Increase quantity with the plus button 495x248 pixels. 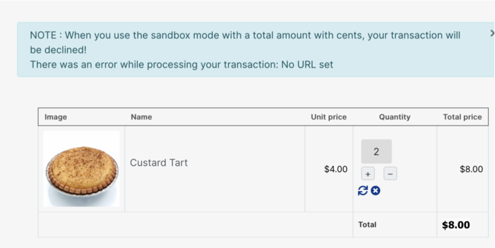tap(368, 174)
